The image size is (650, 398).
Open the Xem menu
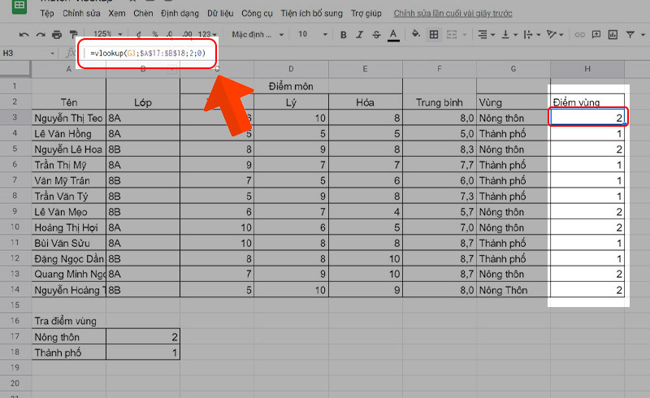pos(117,13)
